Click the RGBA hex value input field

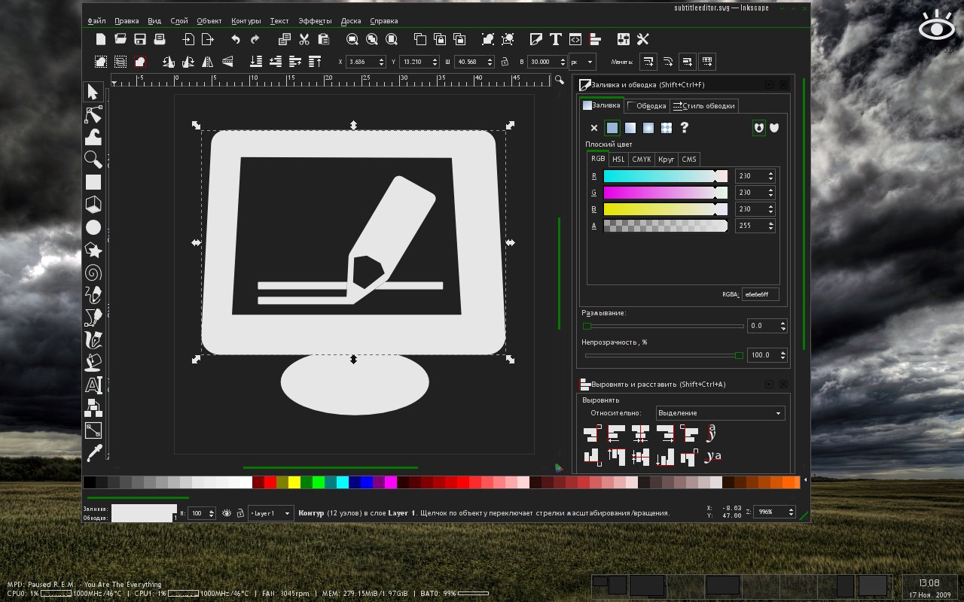click(762, 293)
